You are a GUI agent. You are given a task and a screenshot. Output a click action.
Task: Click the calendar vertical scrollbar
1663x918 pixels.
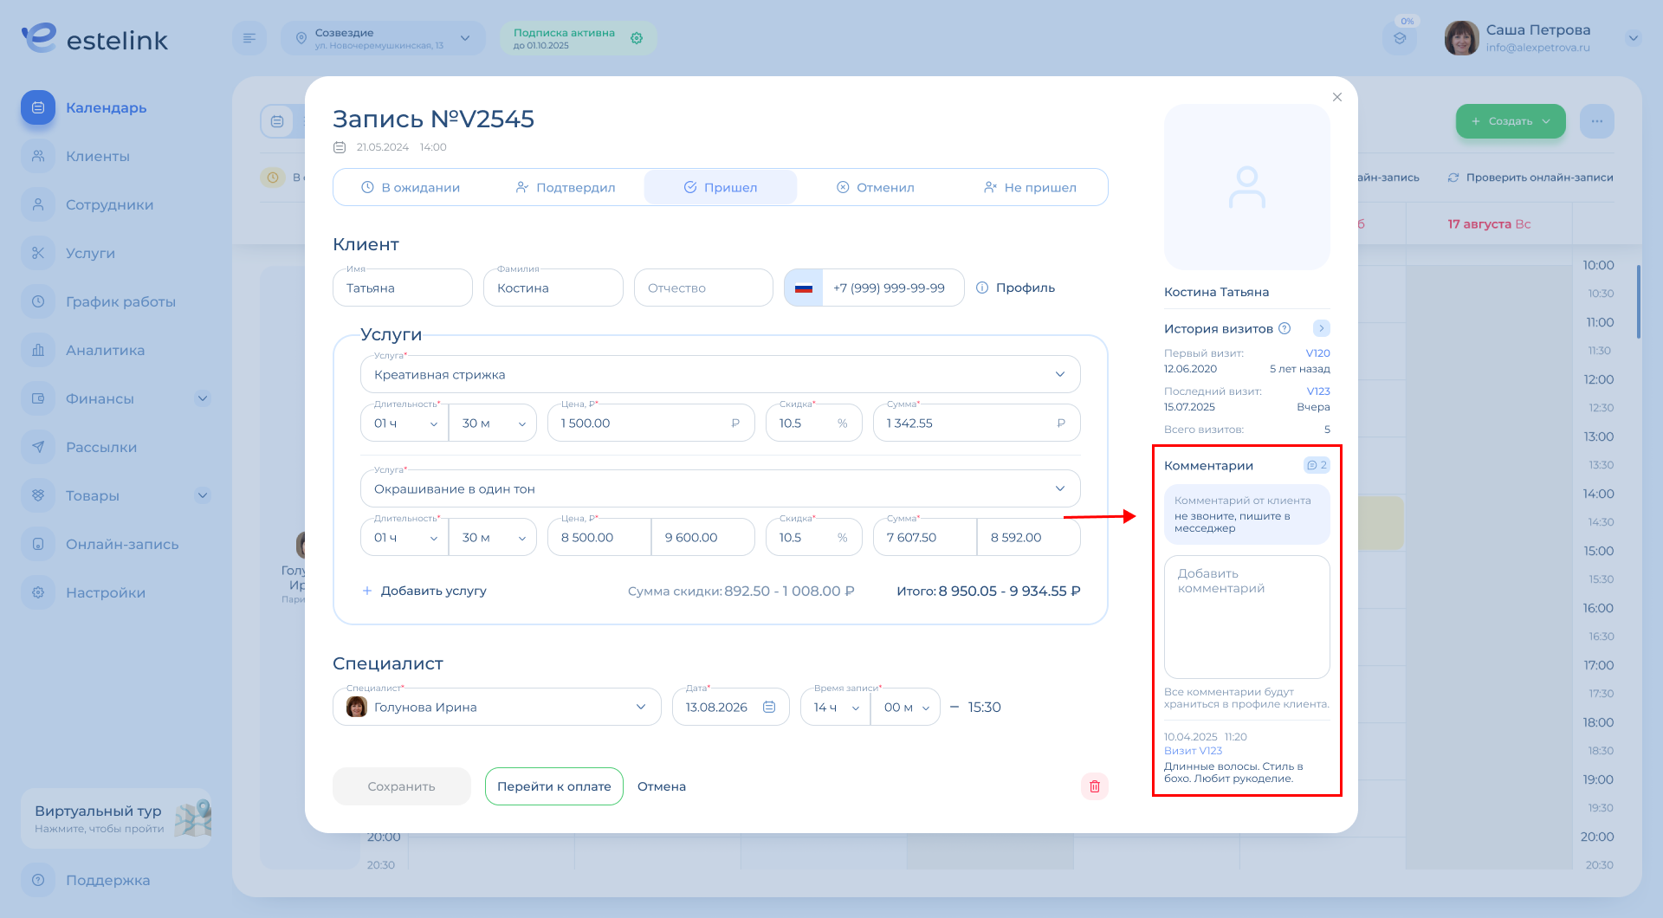[1638, 303]
